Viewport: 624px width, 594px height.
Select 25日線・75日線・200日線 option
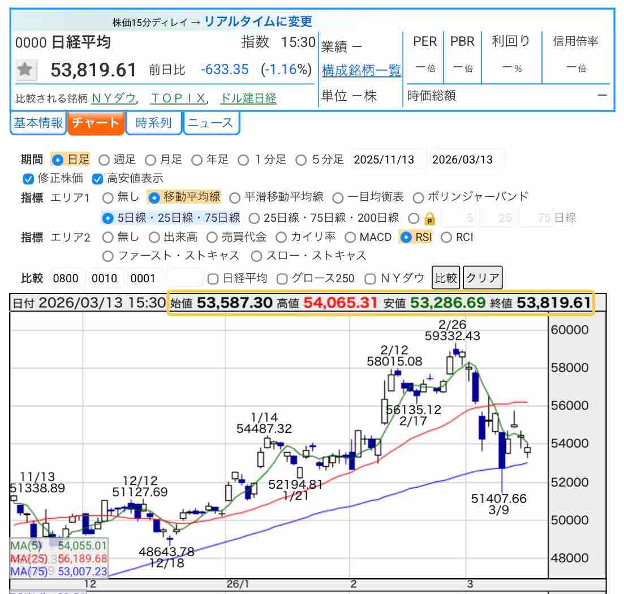coord(254,218)
